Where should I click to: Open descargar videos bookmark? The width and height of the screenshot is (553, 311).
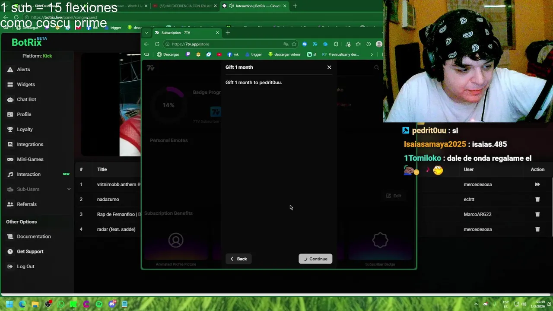pos(284,54)
